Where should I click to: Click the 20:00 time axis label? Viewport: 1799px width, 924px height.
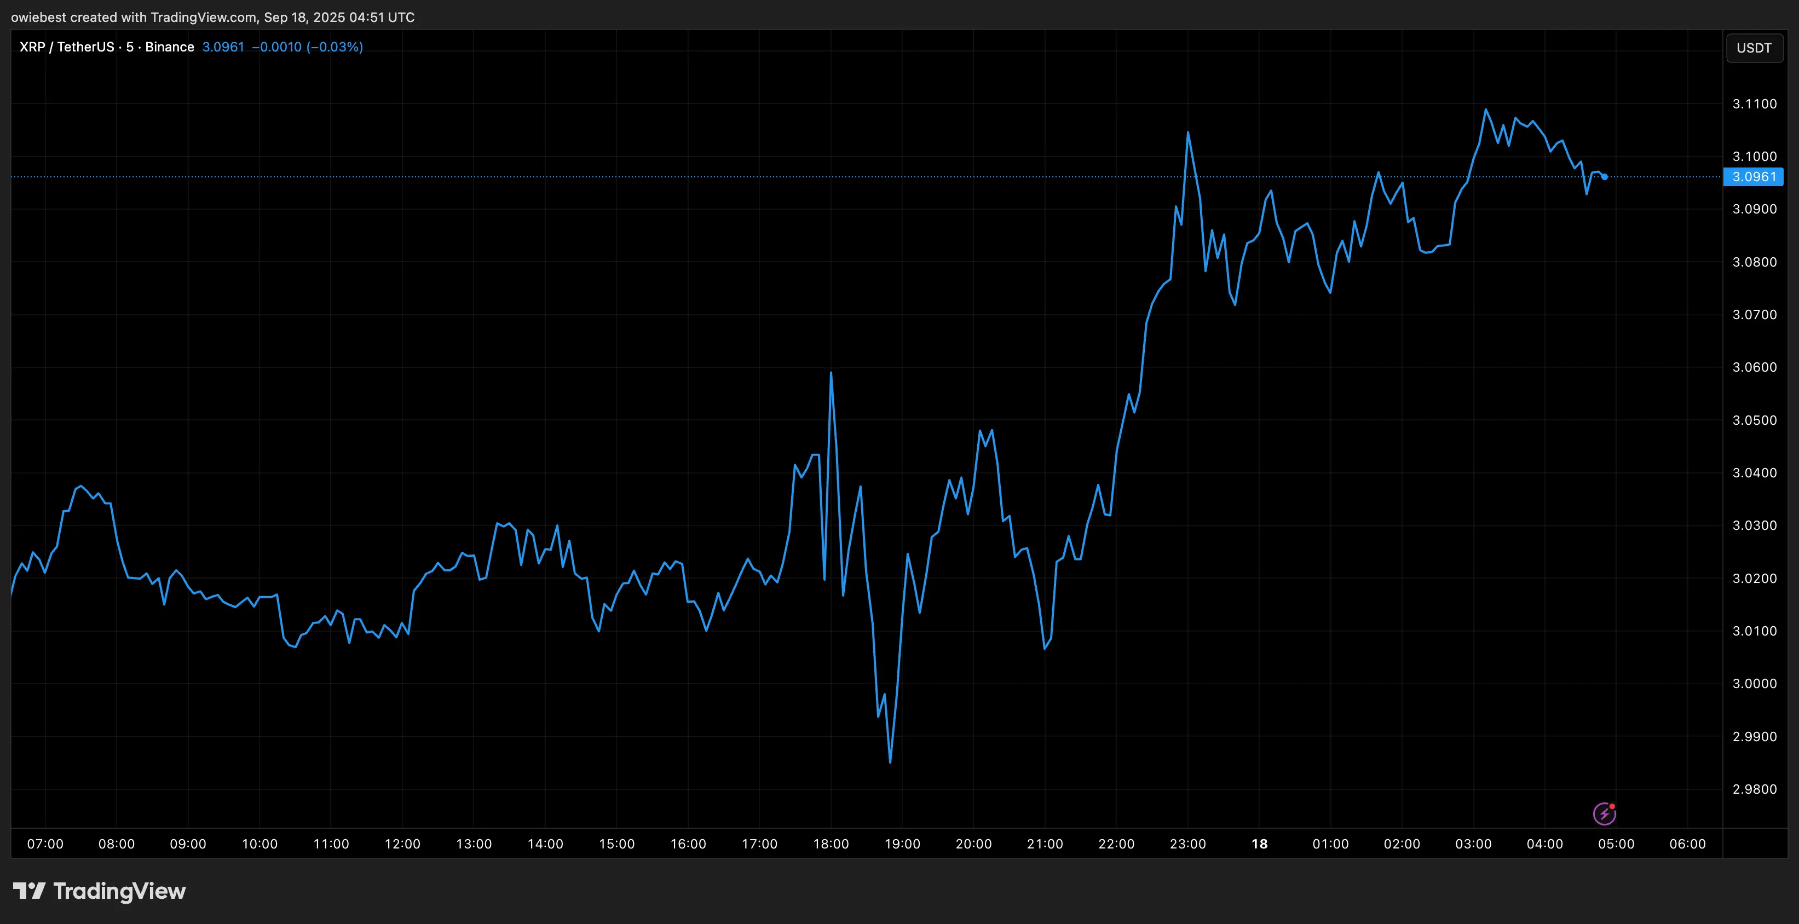(x=973, y=844)
